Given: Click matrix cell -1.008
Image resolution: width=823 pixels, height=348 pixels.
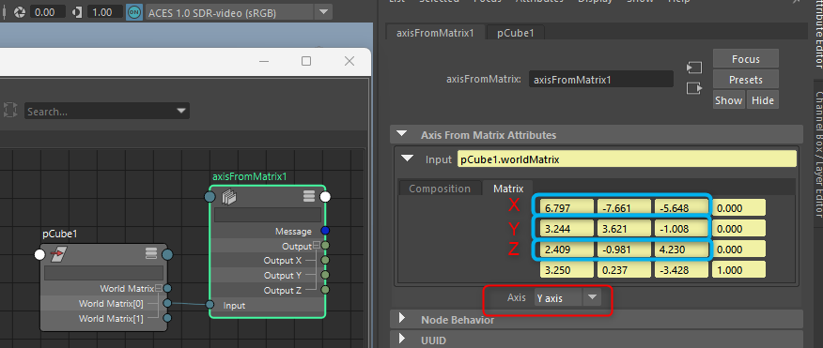Looking at the screenshot, I should [x=681, y=229].
